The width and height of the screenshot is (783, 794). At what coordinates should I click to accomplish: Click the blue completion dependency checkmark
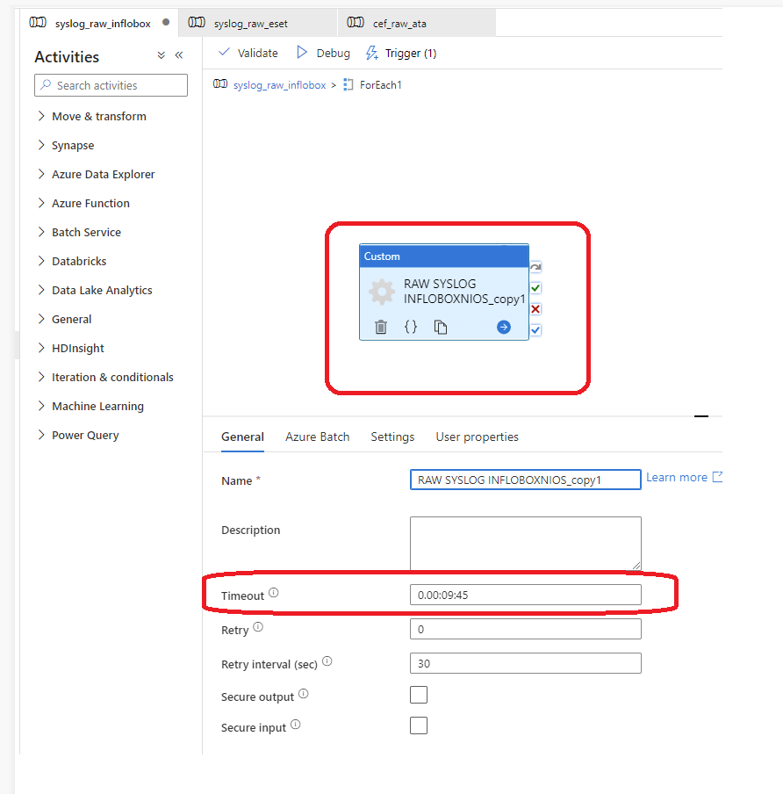click(535, 330)
